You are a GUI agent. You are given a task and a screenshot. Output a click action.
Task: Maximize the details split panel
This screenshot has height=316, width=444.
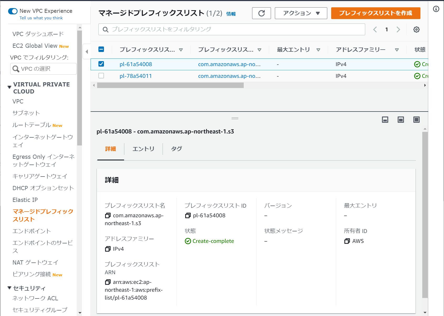pos(416,120)
